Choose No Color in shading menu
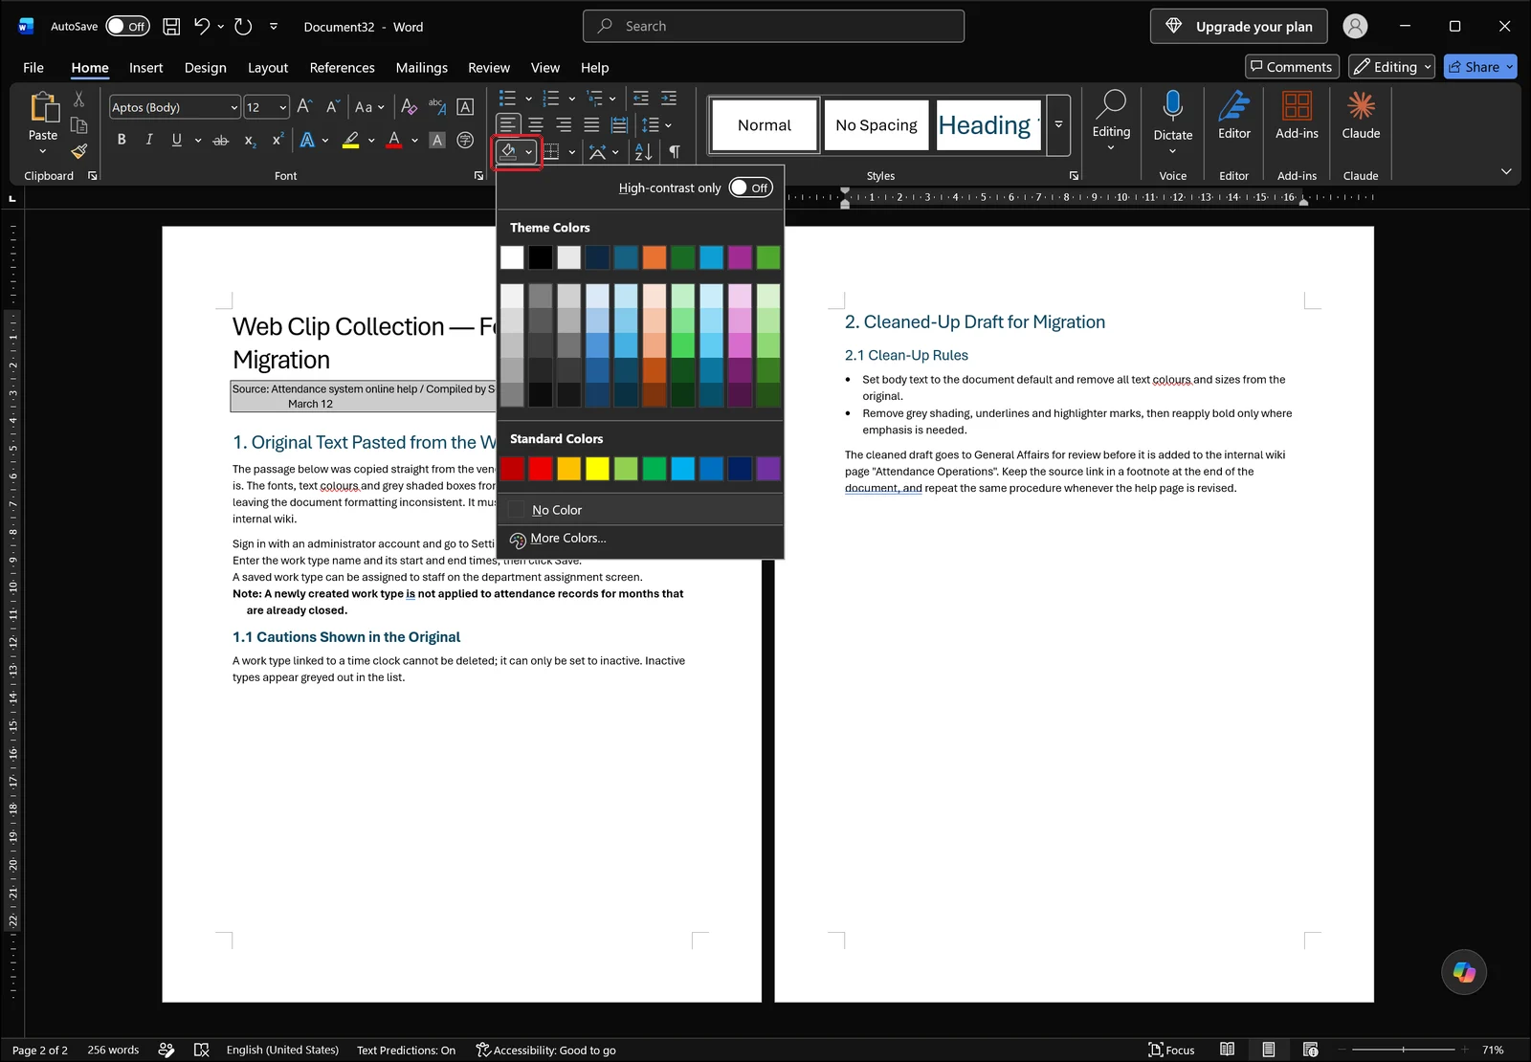The image size is (1531, 1062). (x=640, y=510)
